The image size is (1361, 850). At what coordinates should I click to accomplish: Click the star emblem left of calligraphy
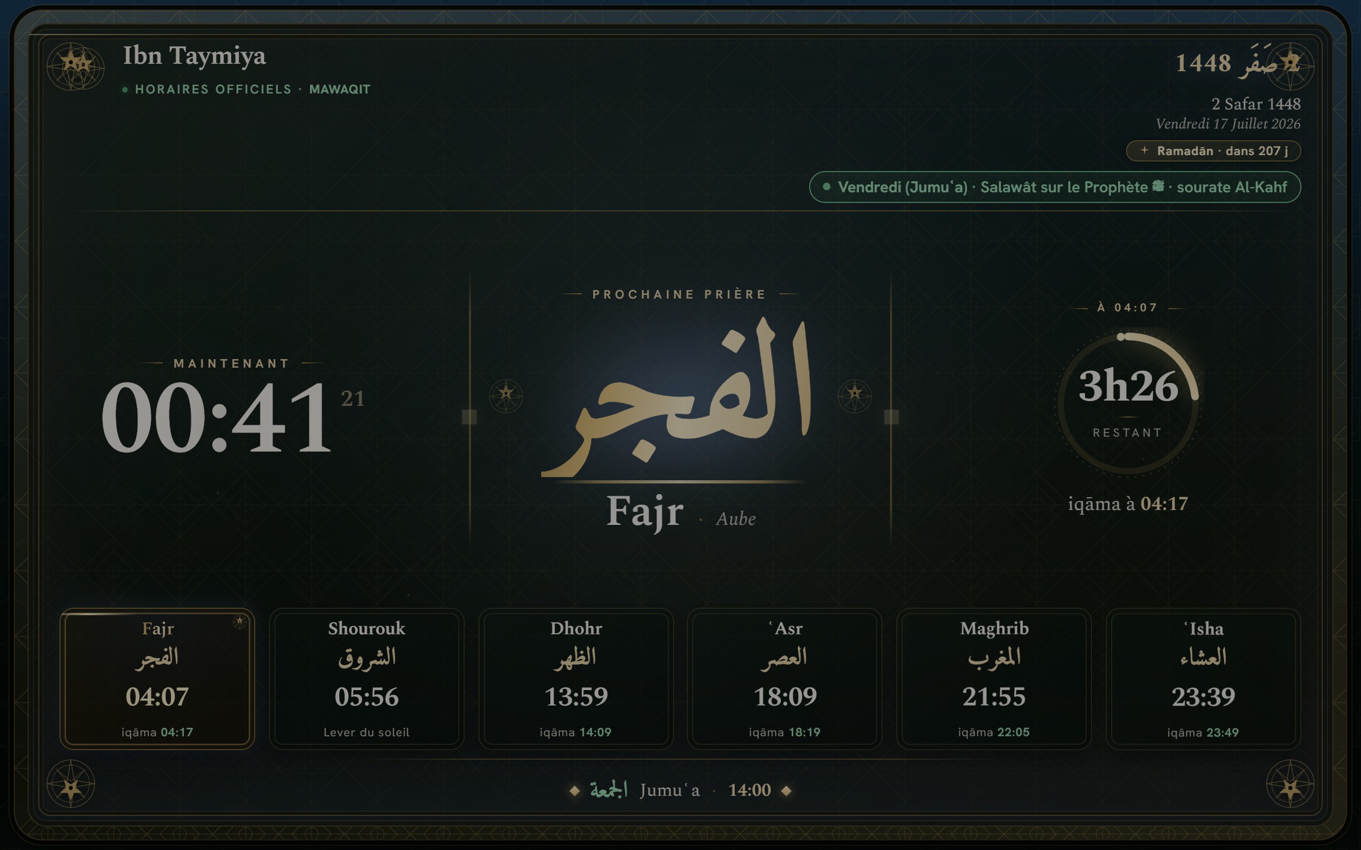[506, 395]
